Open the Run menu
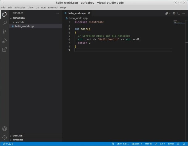Image resolution: width=188 pixels, height=146 pixels. pyautogui.click(x=43, y=8)
